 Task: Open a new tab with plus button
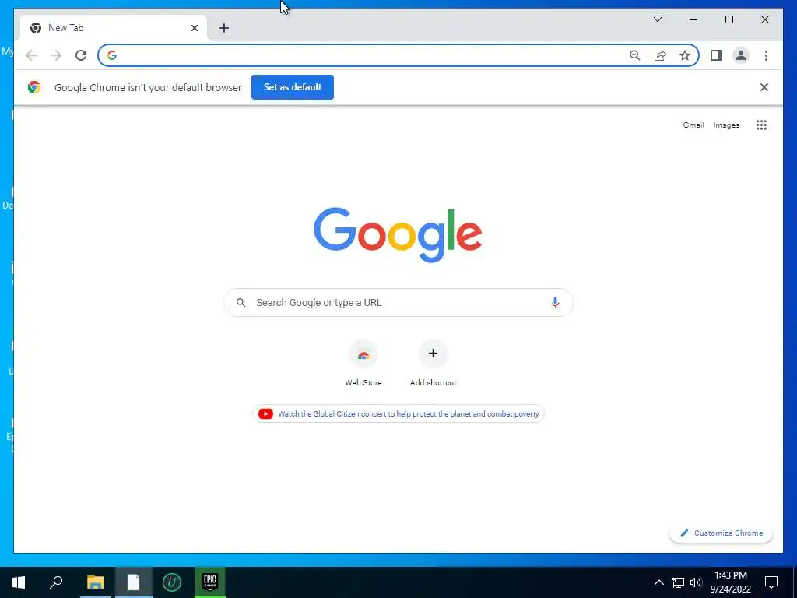pyautogui.click(x=223, y=28)
